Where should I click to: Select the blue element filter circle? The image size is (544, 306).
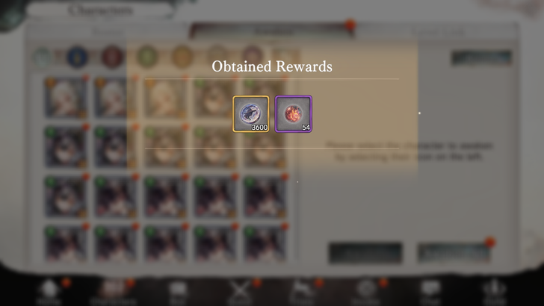coord(77,57)
